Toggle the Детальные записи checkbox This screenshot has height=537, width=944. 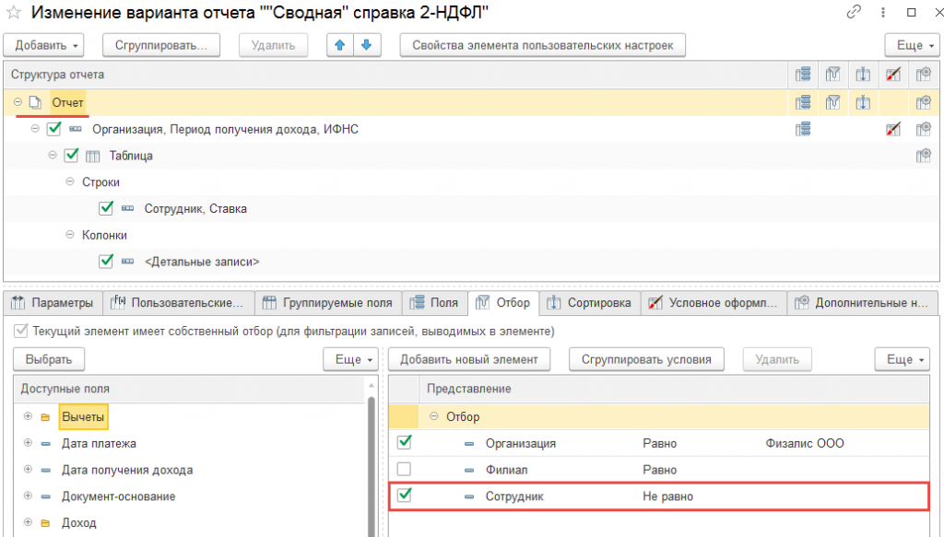106,261
